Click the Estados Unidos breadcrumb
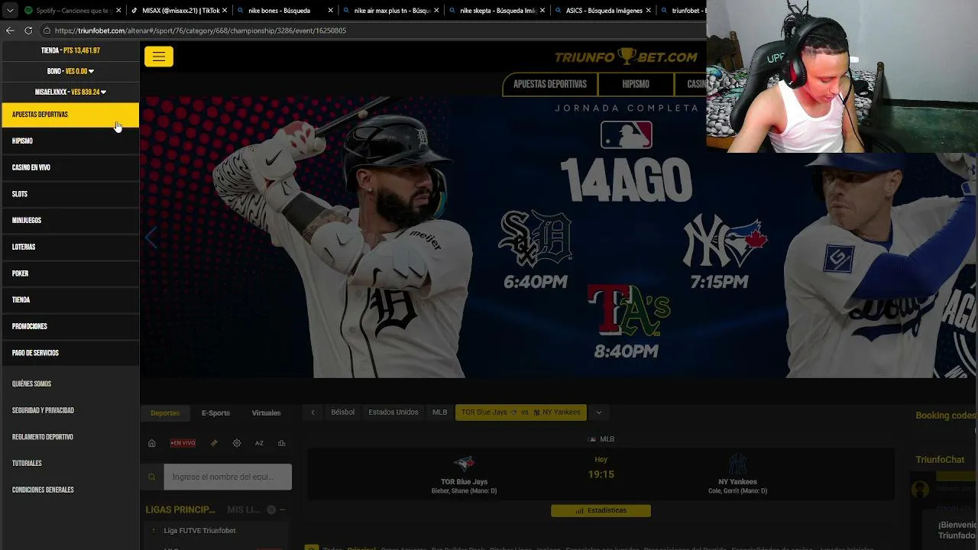The image size is (978, 550). click(393, 412)
